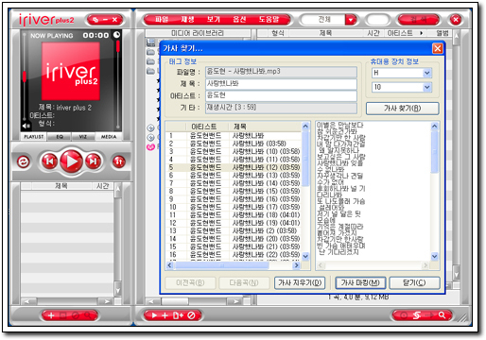Click the magnifier search icon at bottom right
Image resolution: width=486 pixels, height=340 pixels.
442,315
